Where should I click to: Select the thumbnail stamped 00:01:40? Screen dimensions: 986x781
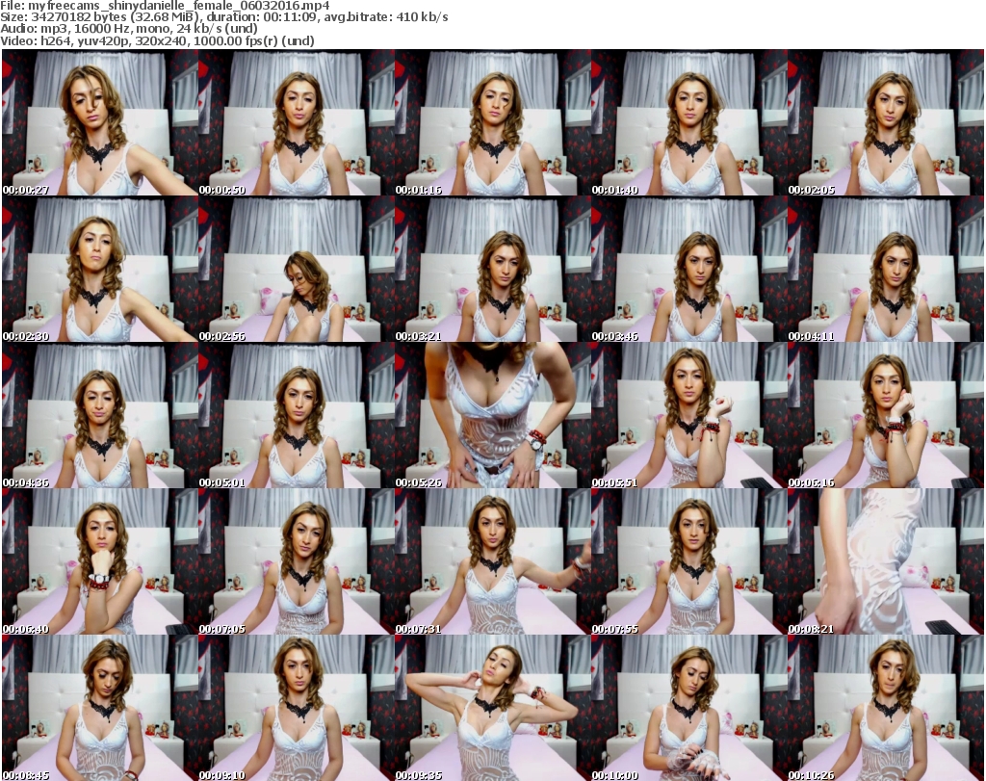click(689, 122)
